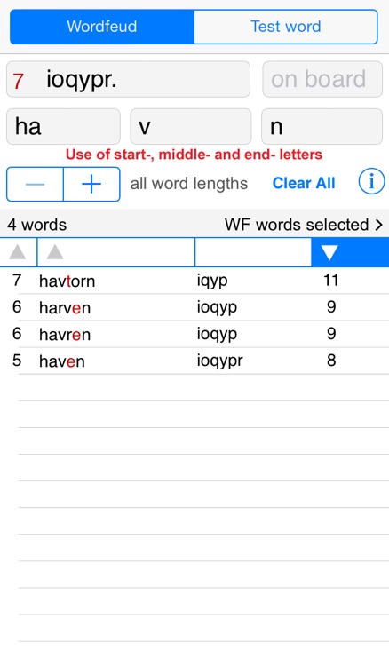389x666 pixels.
Task: Tap score 9 in havren row
Action: 331,334
